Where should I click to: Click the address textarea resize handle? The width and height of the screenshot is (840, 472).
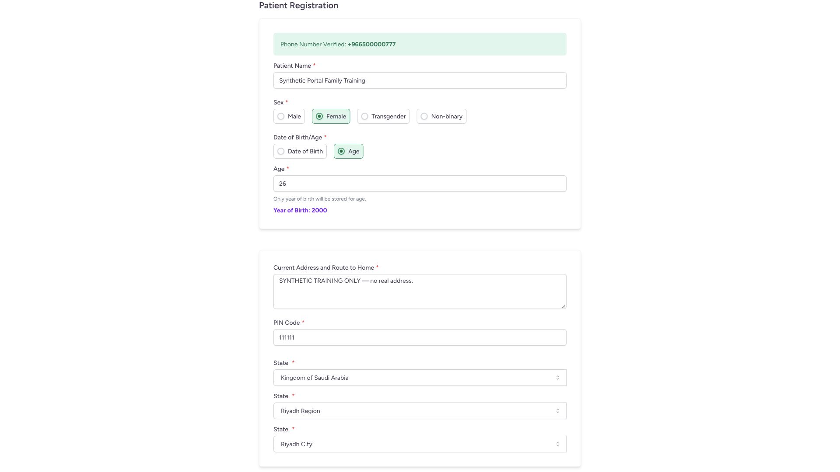click(x=563, y=306)
